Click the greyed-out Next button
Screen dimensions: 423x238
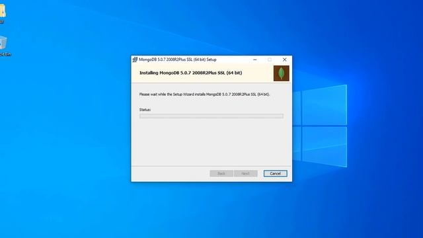[245, 173]
